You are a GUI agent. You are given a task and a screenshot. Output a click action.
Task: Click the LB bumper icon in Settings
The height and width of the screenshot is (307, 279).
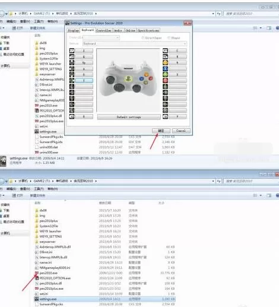[72, 57]
